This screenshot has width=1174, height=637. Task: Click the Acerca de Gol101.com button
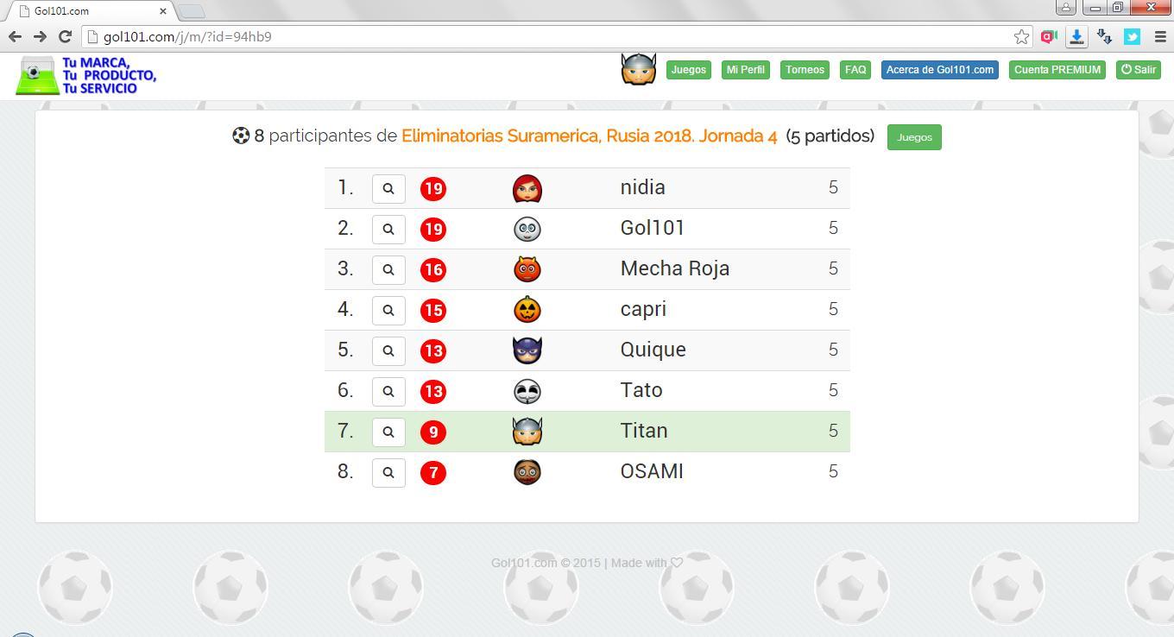click(x=939, y=70)
